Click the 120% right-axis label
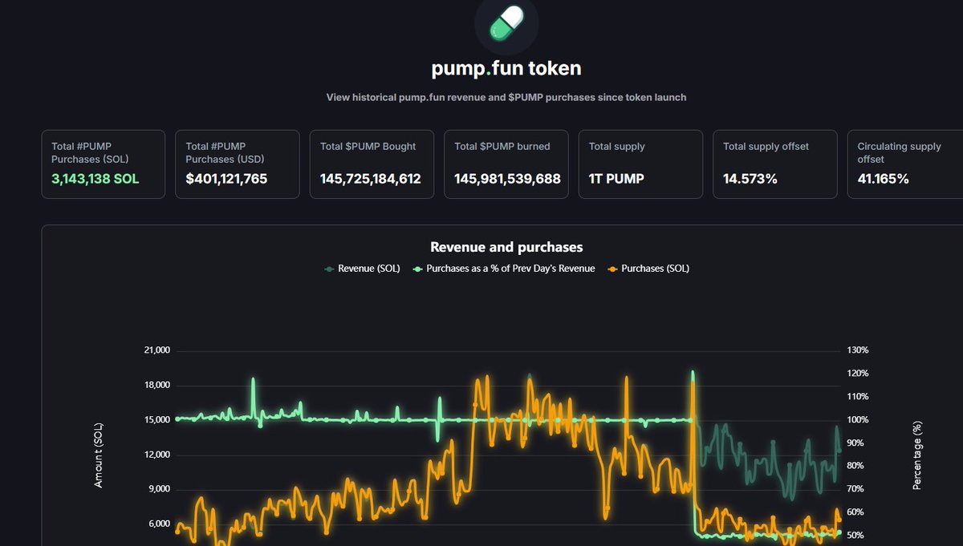The height and width of the screenshot is (546, 963). point(858,374)
